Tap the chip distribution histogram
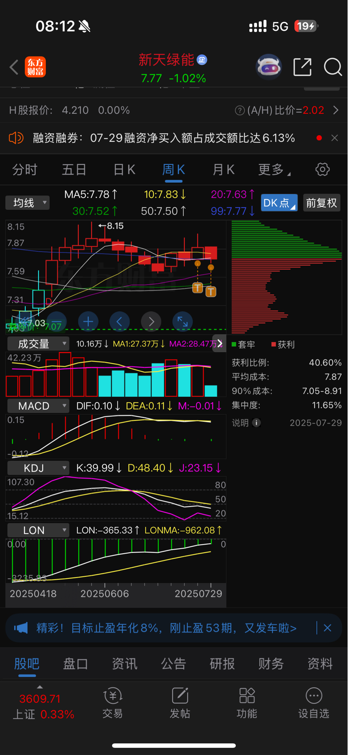348x755 pixels. click(x=286, y=278)
